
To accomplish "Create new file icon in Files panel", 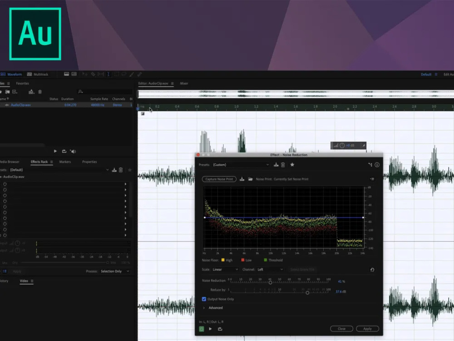I will 15,92.
